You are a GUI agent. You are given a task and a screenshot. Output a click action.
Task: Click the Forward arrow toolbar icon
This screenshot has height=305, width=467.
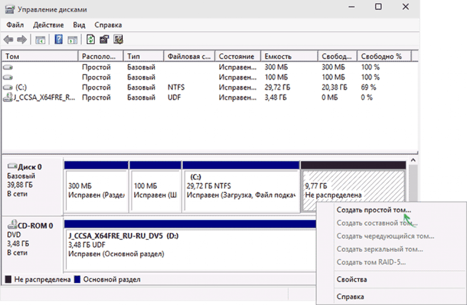pyautogui.click(x=21, y=40)
